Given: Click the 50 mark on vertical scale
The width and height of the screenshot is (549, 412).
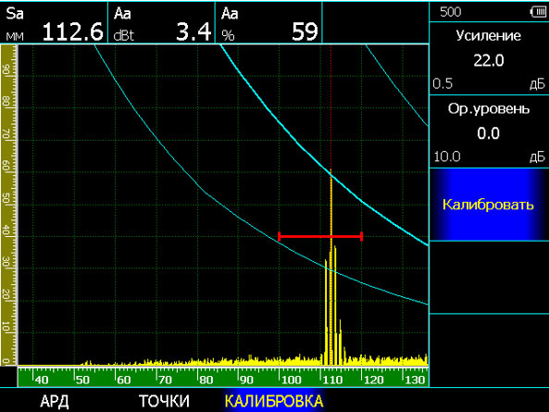Looking at the screenshot, I should click(6, 198).
